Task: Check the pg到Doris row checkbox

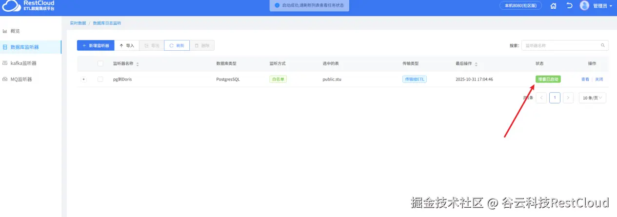Action: click(100, 79)
